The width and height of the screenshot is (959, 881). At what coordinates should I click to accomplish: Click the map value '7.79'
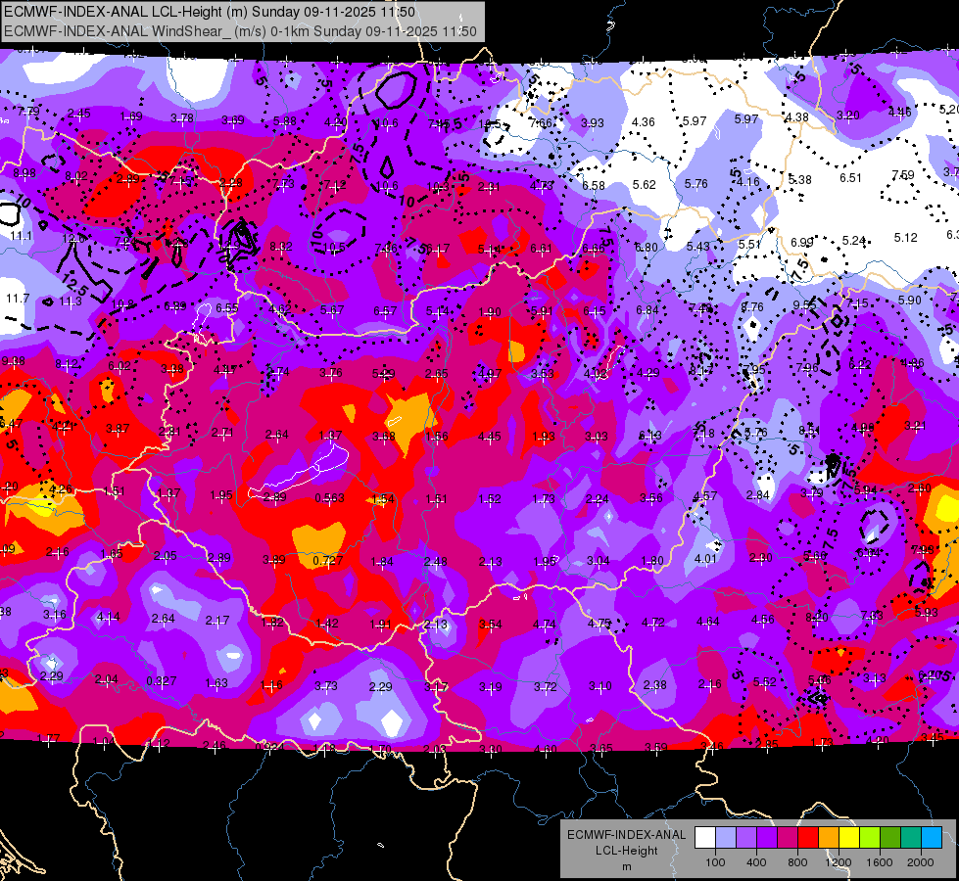28,112
